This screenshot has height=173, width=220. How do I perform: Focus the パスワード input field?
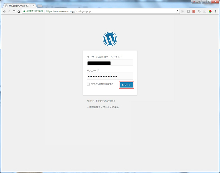coord(110,76)
